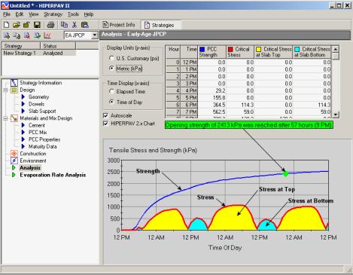This screenshot has width=353, height=275.
Task: Click the blue PCC Strength color swatch
Action: [202, 49]
